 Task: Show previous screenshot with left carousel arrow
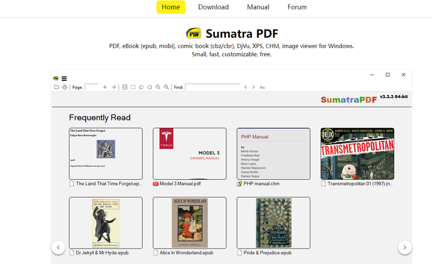[x=58, y=247]
